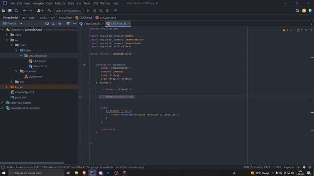This screenshot has height=176, width=314.
Task: Click onCommand breadcrumb in navigation bar
Action: click(106, 18)
